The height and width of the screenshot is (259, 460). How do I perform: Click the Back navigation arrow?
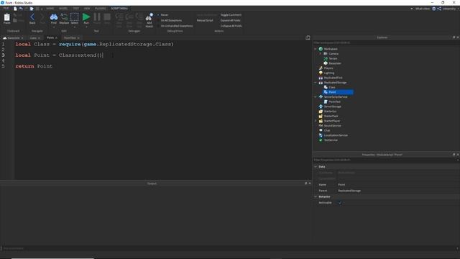click(x=32, y=17)
